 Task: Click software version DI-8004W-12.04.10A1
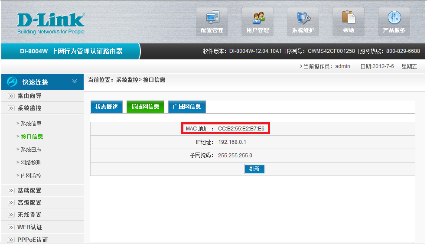point(255,51)
